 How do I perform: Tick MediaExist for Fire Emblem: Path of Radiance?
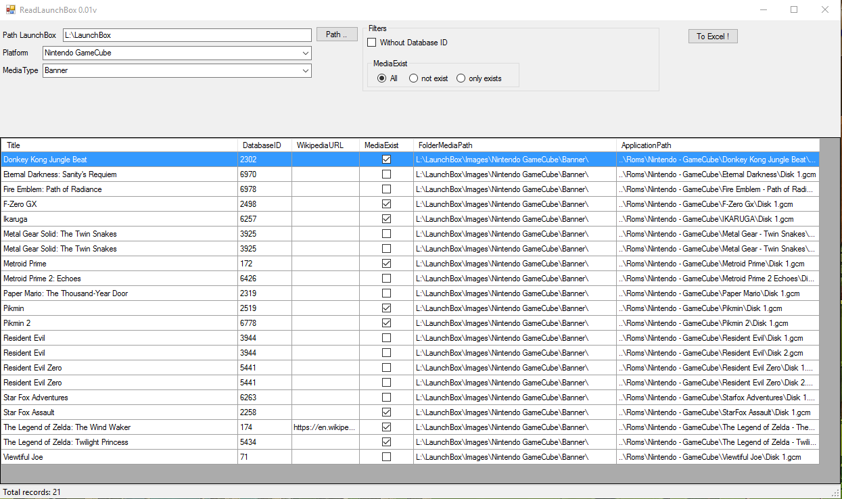click(x=386, y=189)
